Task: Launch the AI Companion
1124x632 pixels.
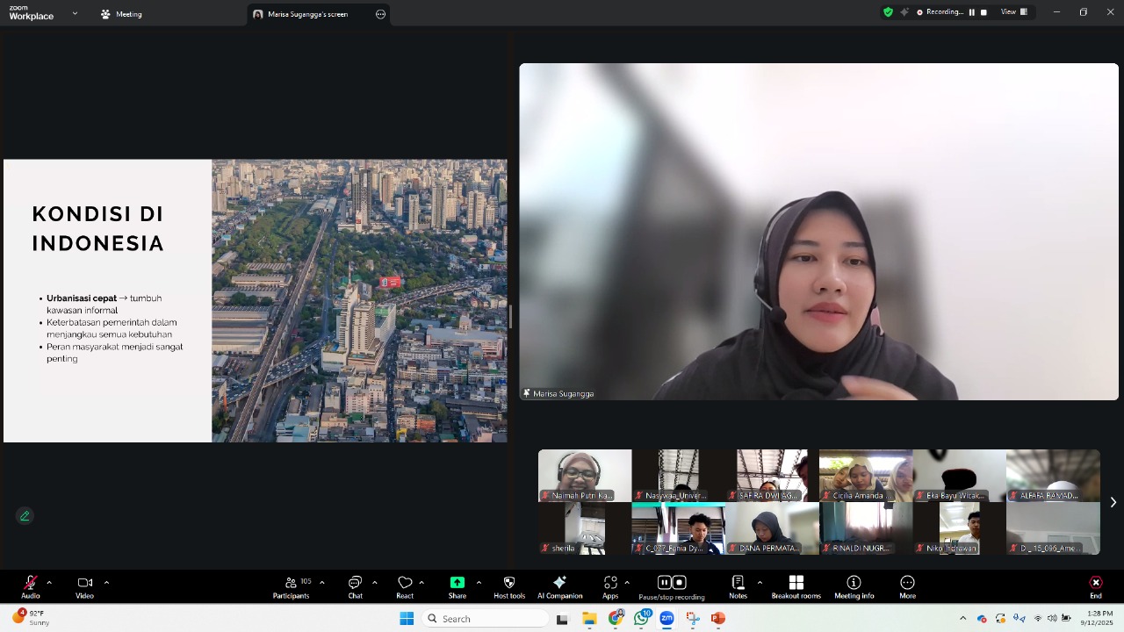Action: tap(559, 588)
